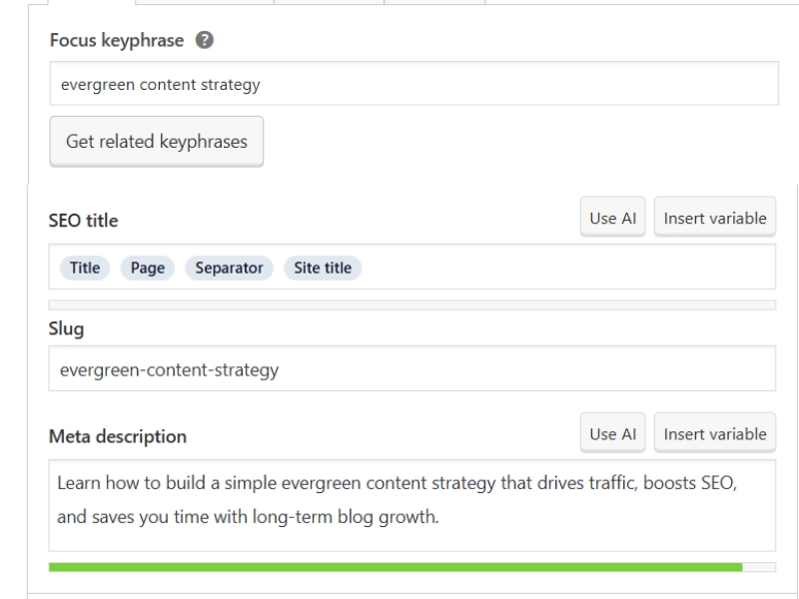Image resolution: width=799 pixels, height=599 pixels.
Task: Open Insert variable for the SEO title
Action: click(715, 217)
